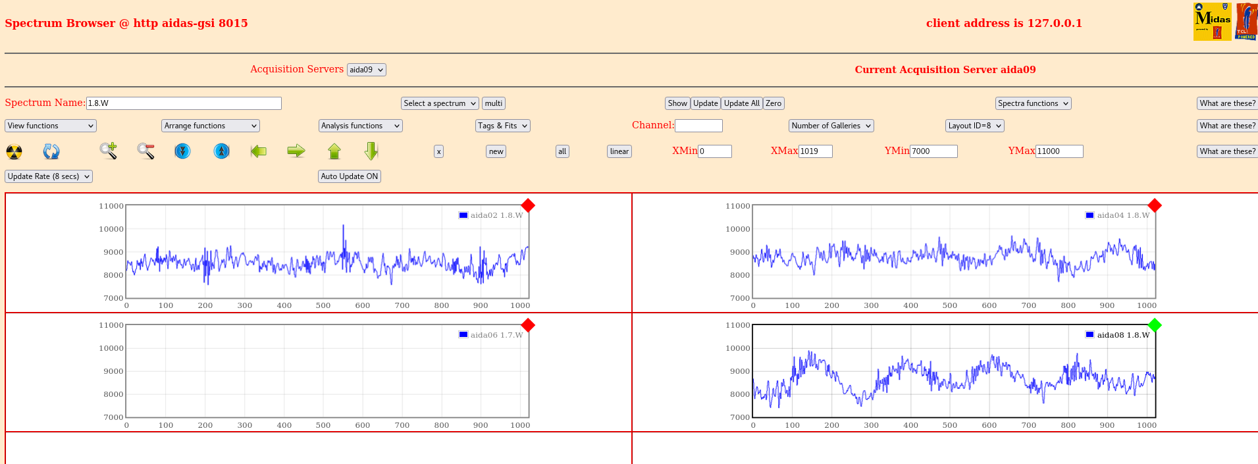Click the zoom in magnifier icon
This screenshot has height=464, width=1258.
[x=109, y=151]
